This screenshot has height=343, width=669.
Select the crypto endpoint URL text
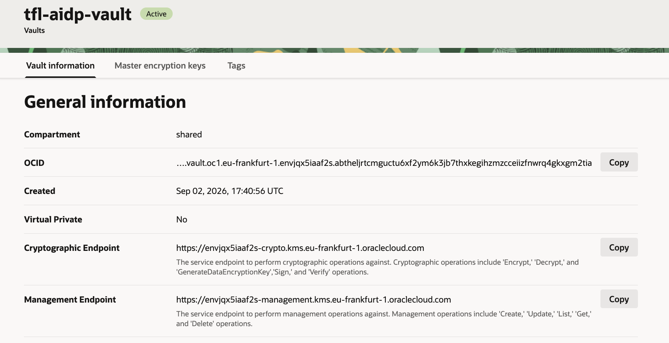[300, 248]
